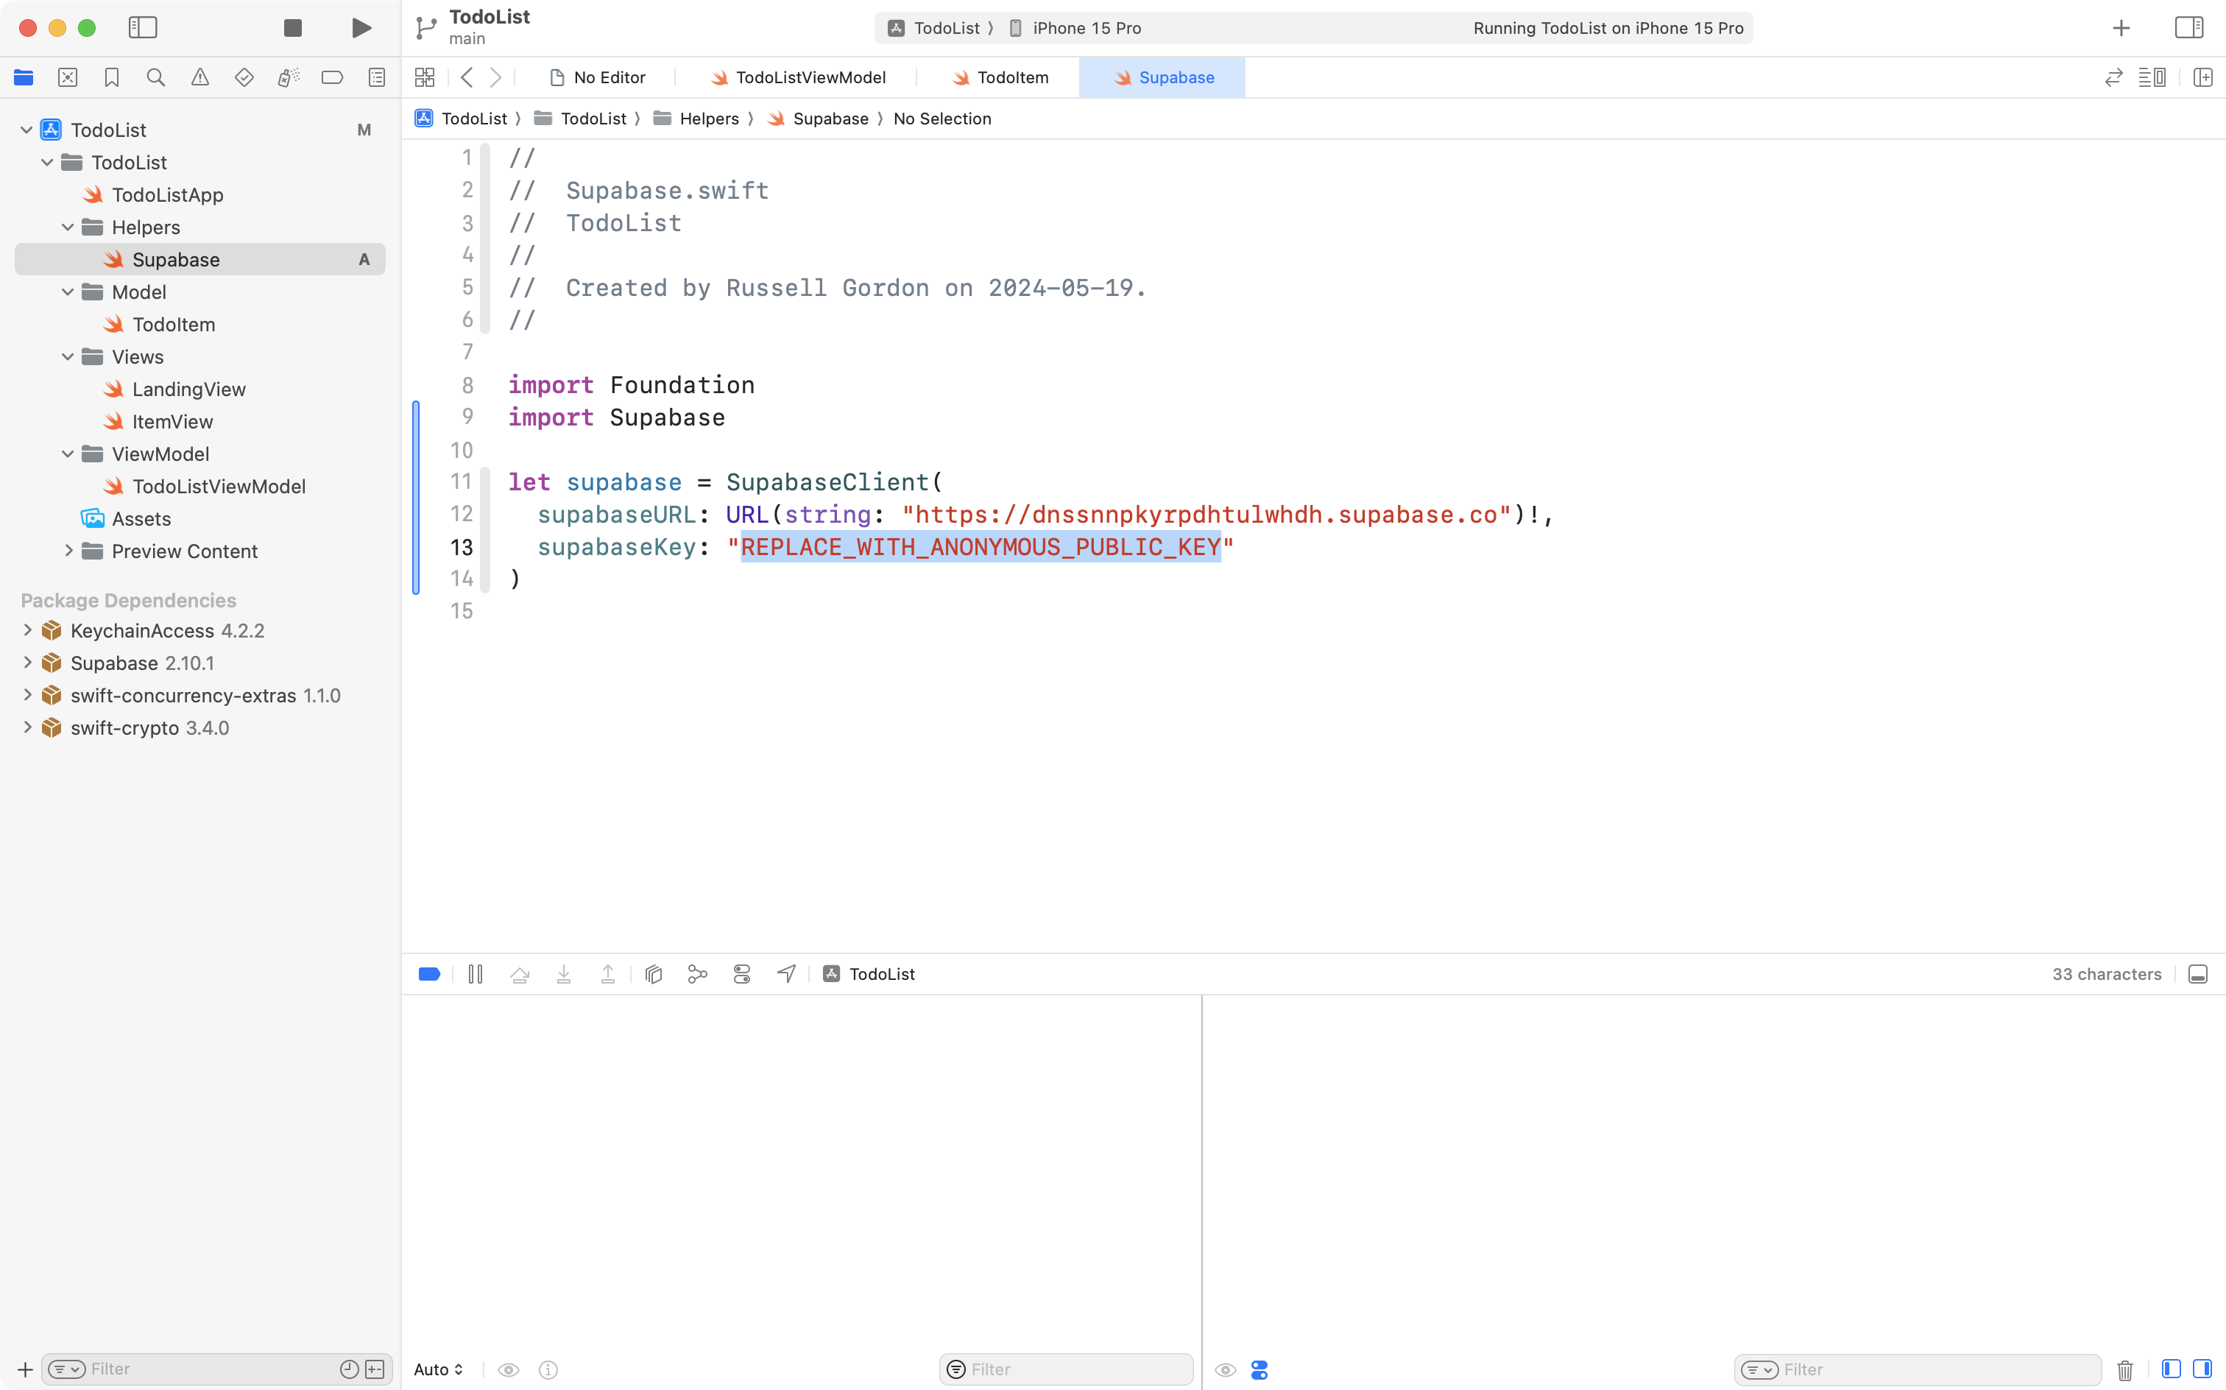Click the Helpers breadcrumb in the jump bar
The image size is (2226, 1390).
coord(709,118)
